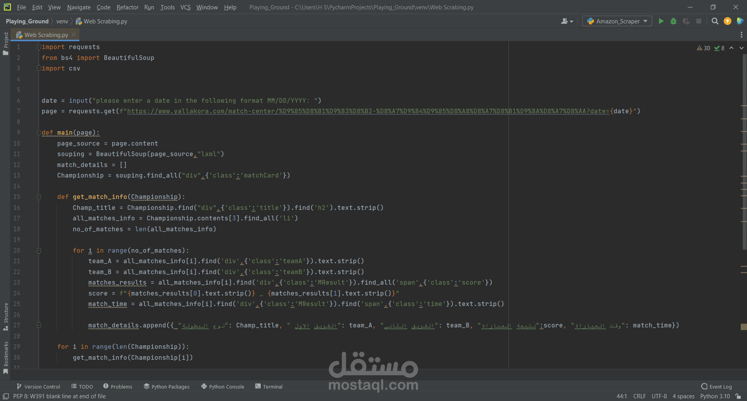Screen dimensions: 747x401
Task: Open the Edit menu
Action: point(37,7)
